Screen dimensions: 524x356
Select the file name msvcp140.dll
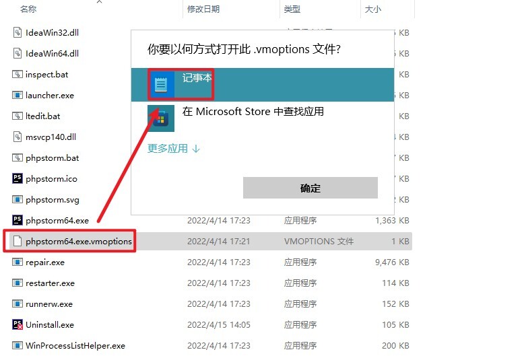click(x=51, y=137)
